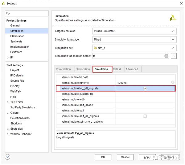185x165 pixels.
Task: Select the Window Behavior tree item
Action: click(21, 134)
